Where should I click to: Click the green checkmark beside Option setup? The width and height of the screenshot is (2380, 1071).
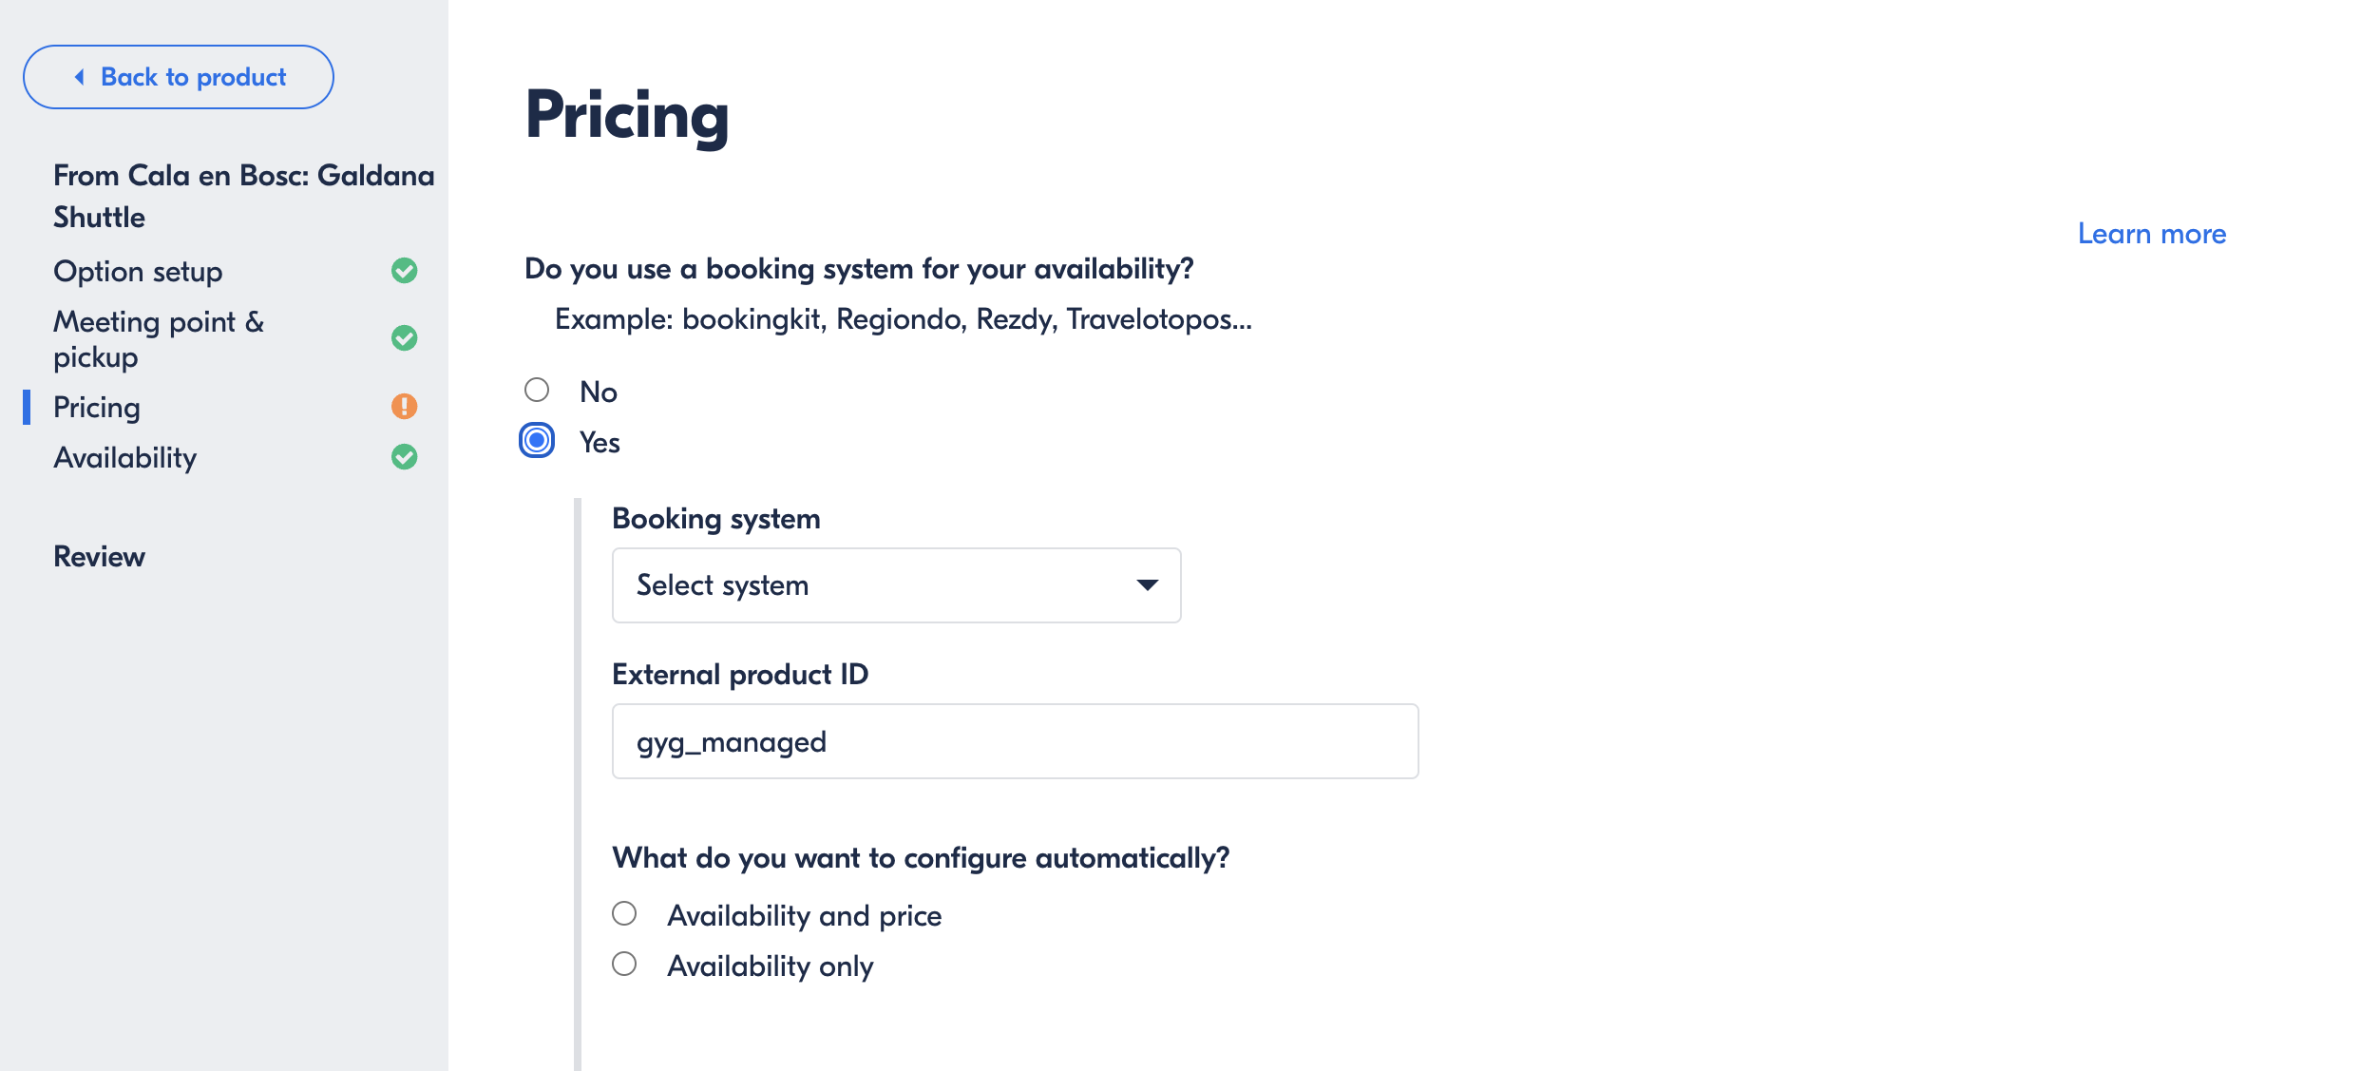(405, 271)
